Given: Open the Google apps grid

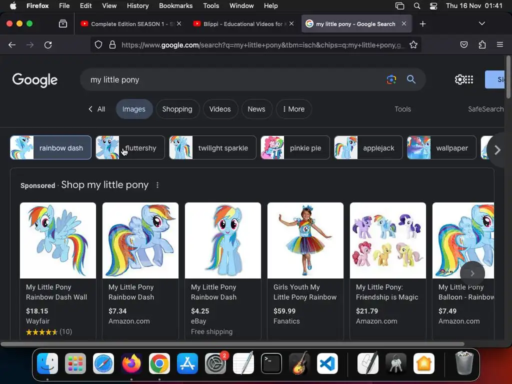Looking at the screenshot, I should point(469,79).
